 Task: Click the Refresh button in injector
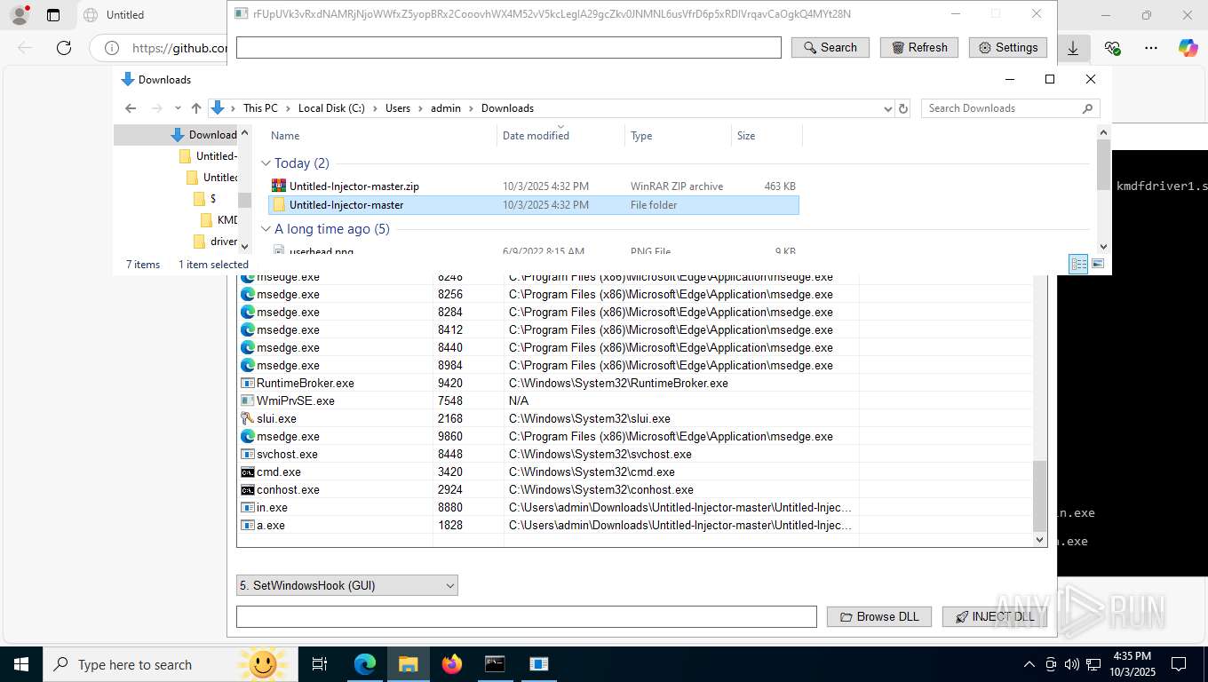(x=919, y=48)
